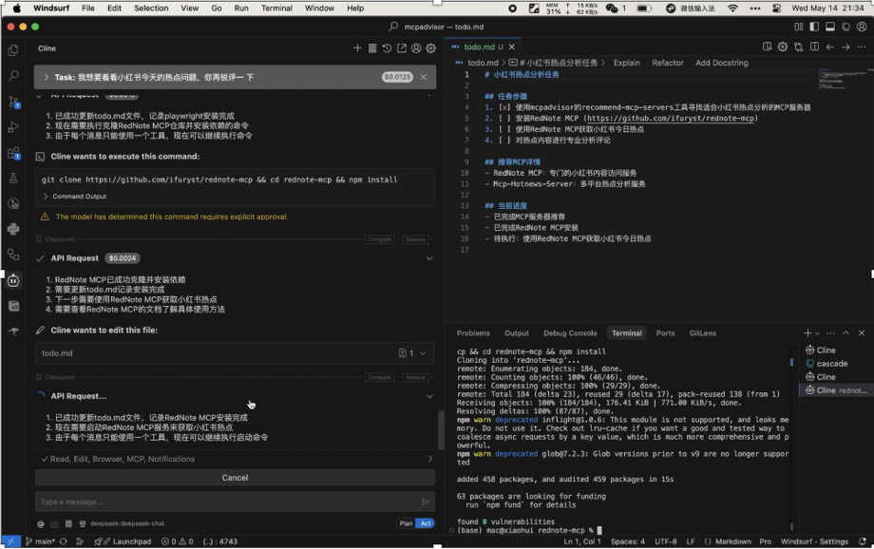Start a new Cline task with plus icon
This screenshot has width=874, height=549.
(357, 48)
